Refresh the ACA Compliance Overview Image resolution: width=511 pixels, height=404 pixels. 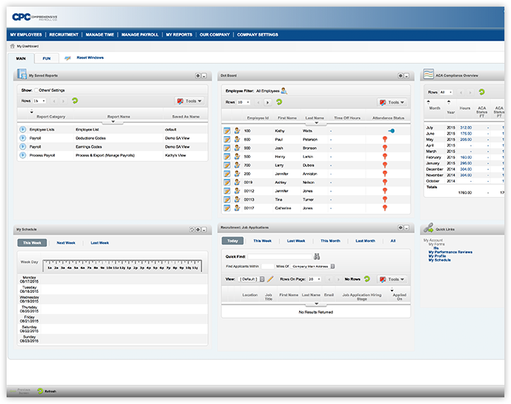point(482,92)
